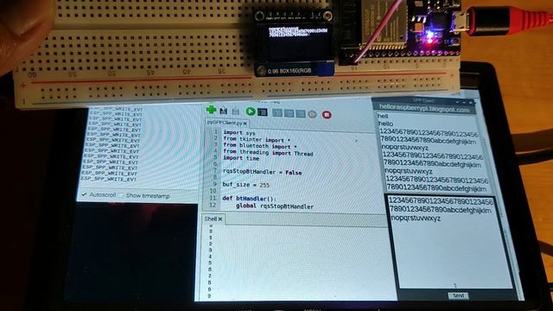Screen dimensions: 553x311
Task: Click code line 'import sys'
Action: click(238, 133)
